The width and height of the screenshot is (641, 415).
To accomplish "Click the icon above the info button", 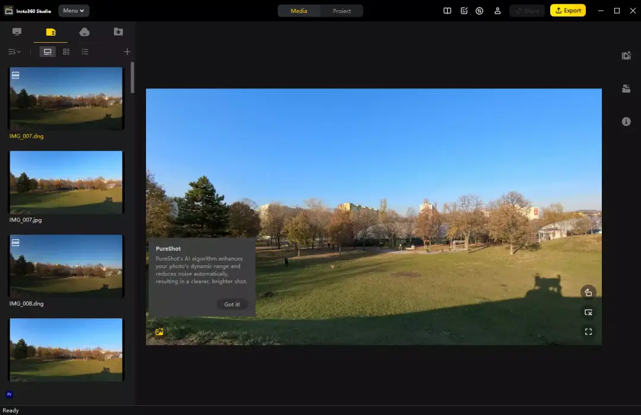I will [x=626, y=88].
